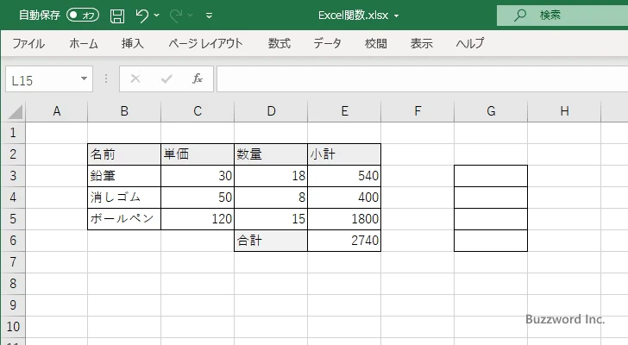
Task: Select column G header
Action: [x=491, y=111]
